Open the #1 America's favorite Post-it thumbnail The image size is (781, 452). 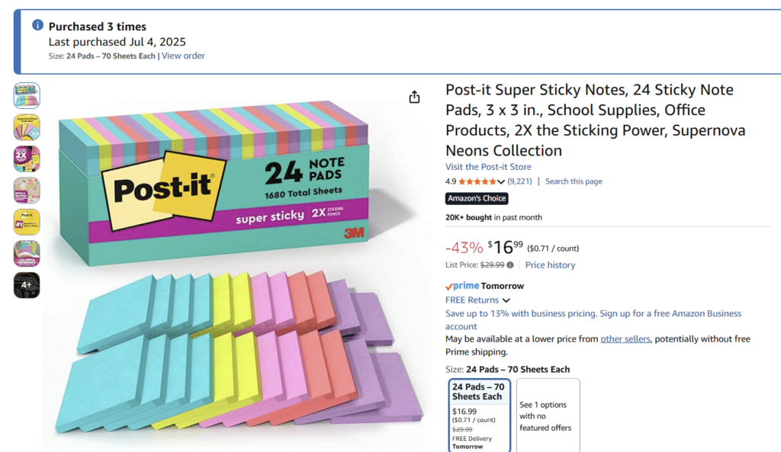click(x=27, y=222)
